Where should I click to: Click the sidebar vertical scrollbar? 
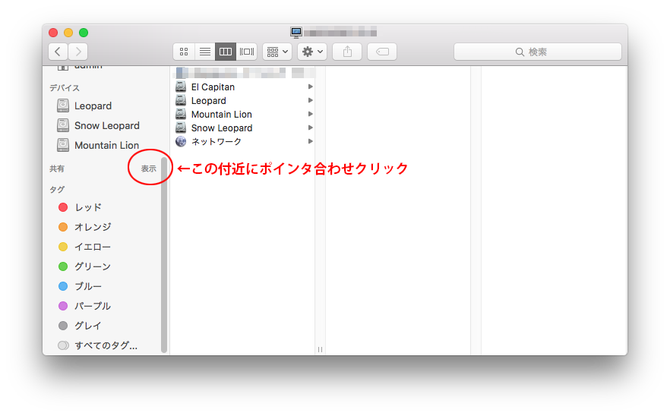(163, 254)
